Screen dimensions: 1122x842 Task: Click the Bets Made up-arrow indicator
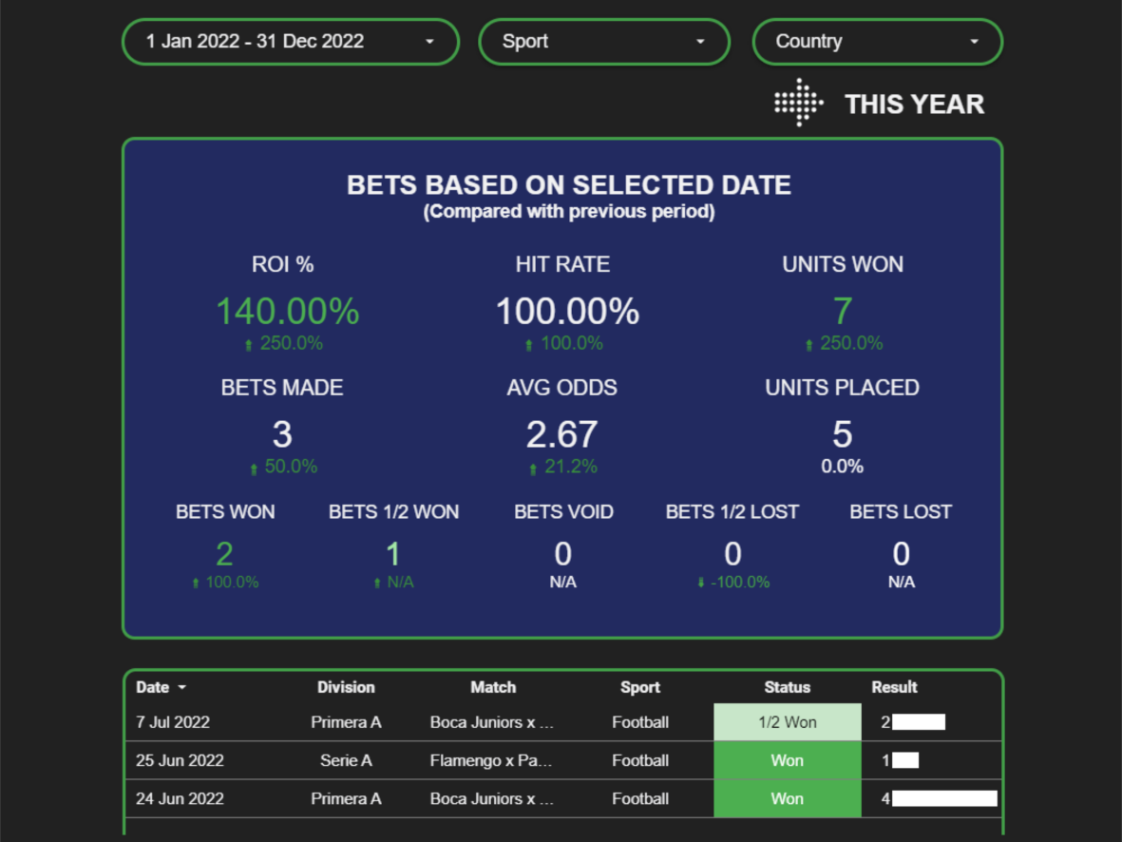pyautogui.click(x=254, y=469)
